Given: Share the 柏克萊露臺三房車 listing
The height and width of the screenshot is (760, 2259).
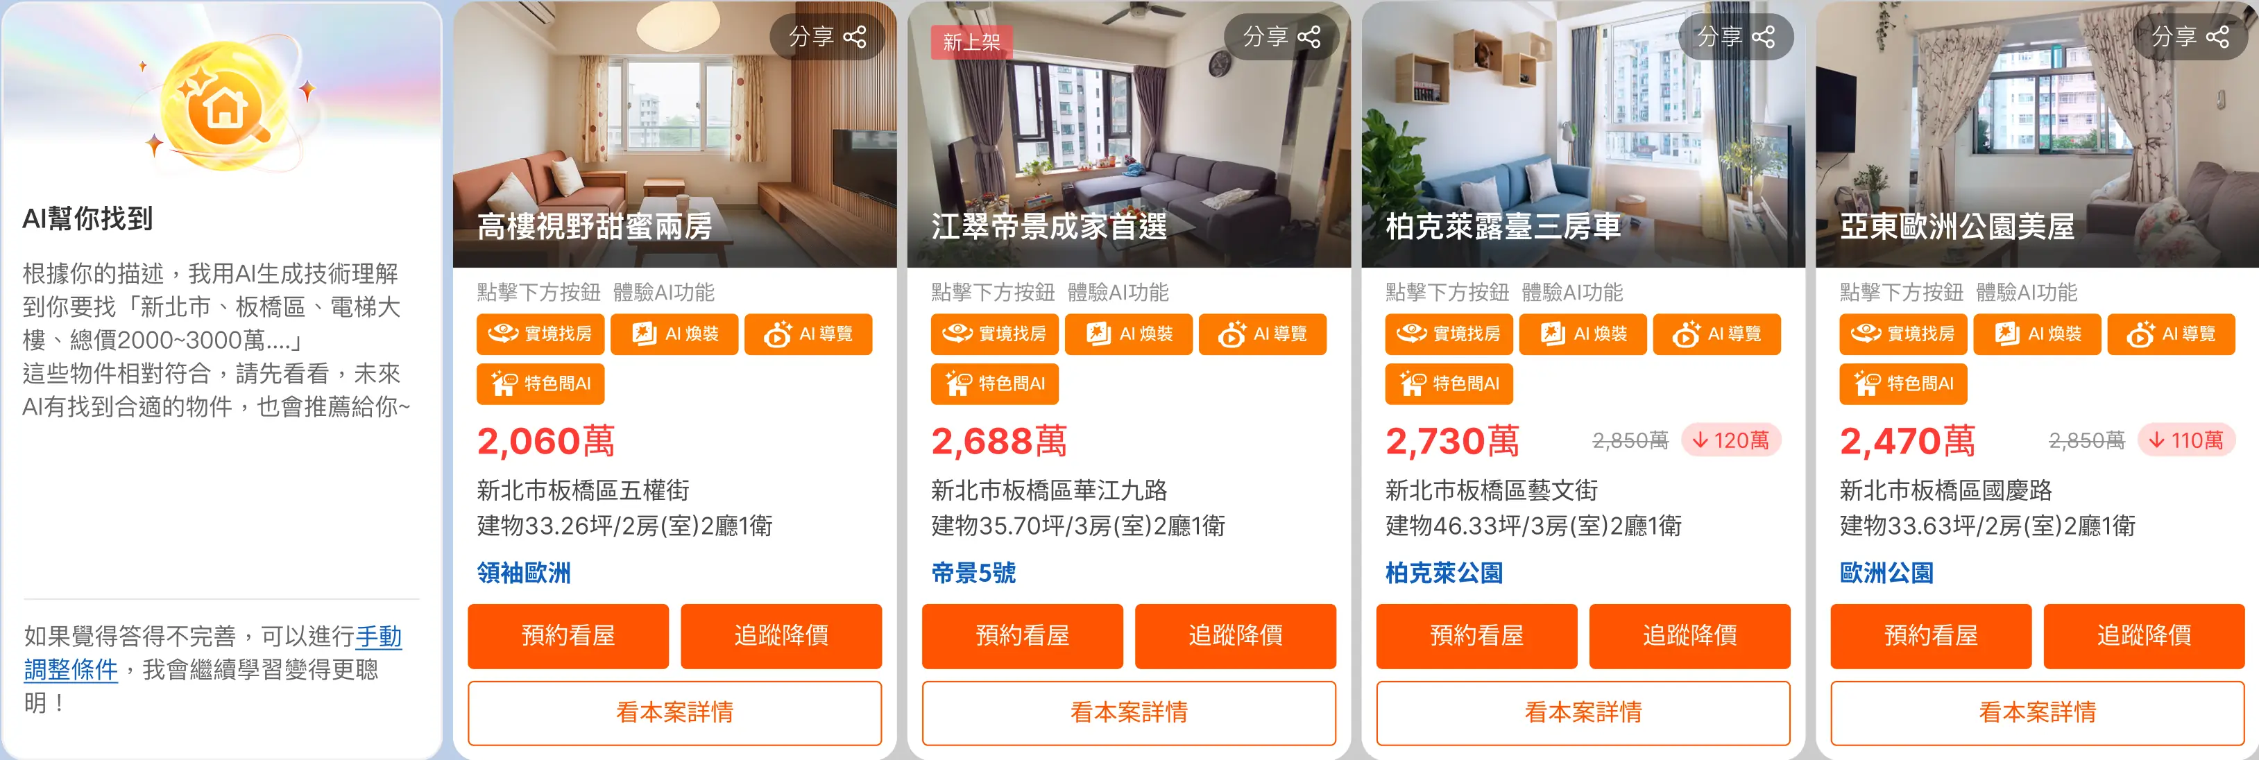Looking at the screenshot, I should pos(1737,37).
